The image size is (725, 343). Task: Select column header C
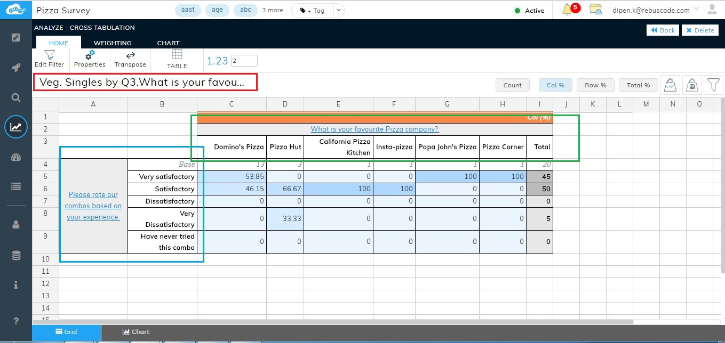[x=232, y=104]
